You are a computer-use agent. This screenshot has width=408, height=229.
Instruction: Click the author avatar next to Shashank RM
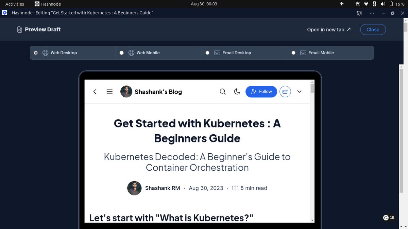[x=134, y=188]
